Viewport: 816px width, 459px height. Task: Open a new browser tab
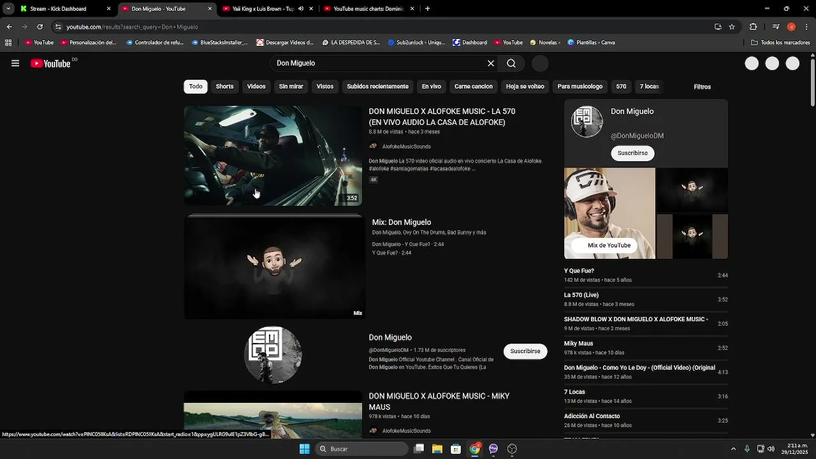click(427, 9)
